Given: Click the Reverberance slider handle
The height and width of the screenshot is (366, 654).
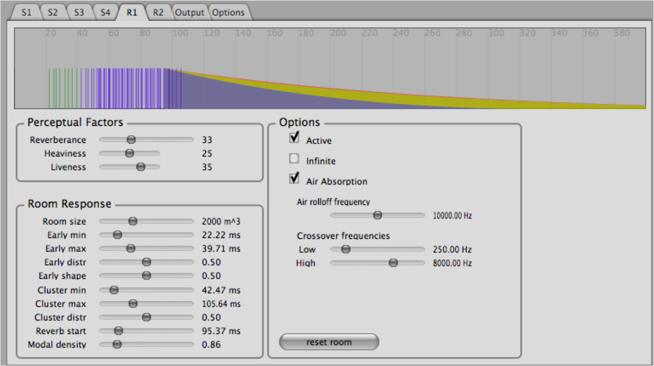Looking at the screenshot, I should click(x=131, y=140).
